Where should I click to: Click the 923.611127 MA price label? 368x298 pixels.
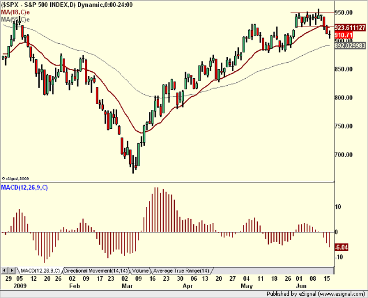tap(350, 28)
